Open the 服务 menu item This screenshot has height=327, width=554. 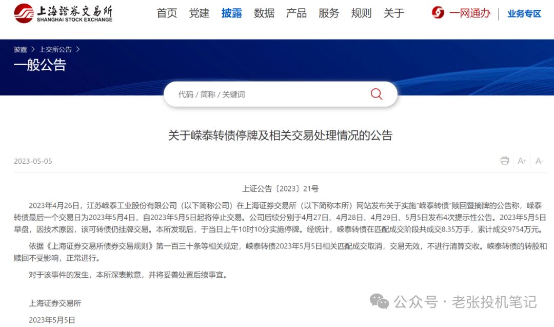[329, 13]
